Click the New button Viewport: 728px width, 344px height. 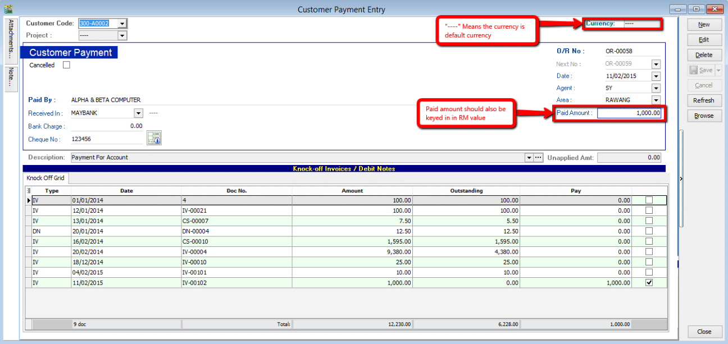[x=704, y=25]
